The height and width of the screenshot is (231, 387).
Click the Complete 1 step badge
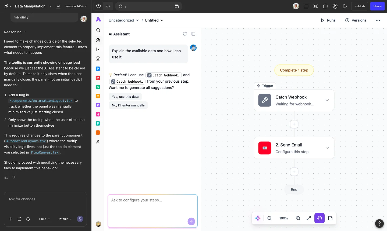[x=294, y=70]
